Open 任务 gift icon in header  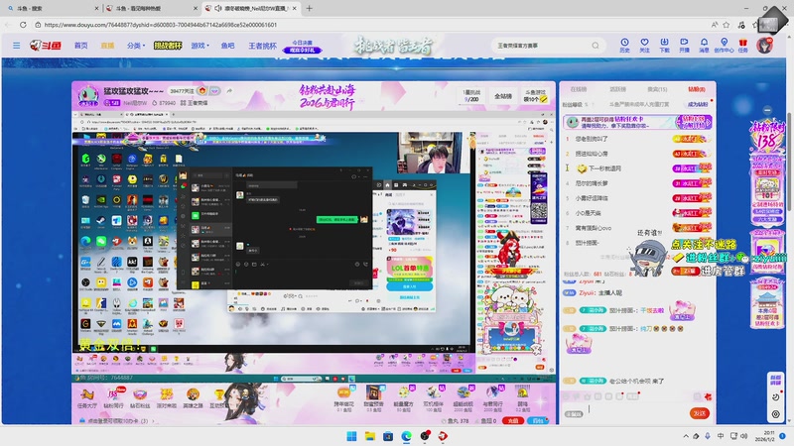[x=742, y=45]
